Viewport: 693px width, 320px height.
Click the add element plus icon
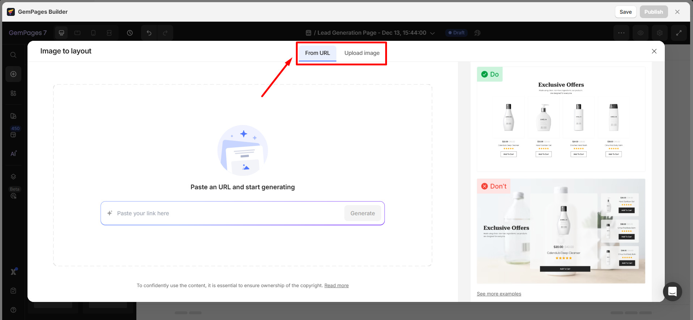click(13, 74)
